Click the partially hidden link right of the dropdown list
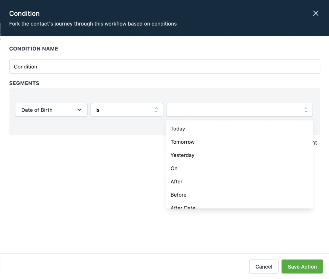329x279 pixels. (x=315, y=143)
